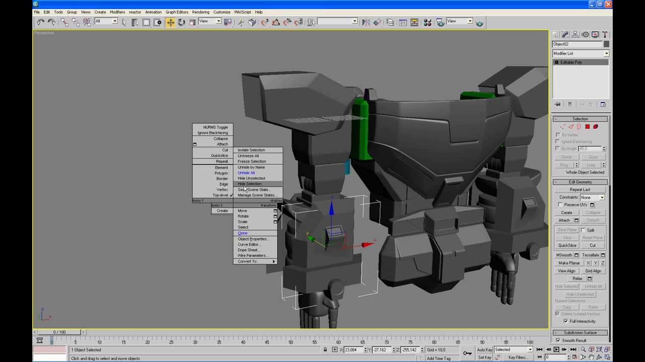Viewport: 645px width, 362px height.
Task: Open the Material Editor from the toolbar
Action: click(428, 22)
